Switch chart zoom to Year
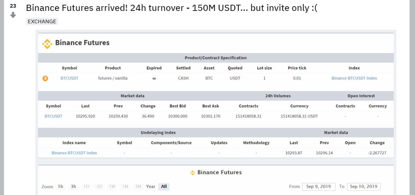The image size is (415, 195). [x=151, y=187]
